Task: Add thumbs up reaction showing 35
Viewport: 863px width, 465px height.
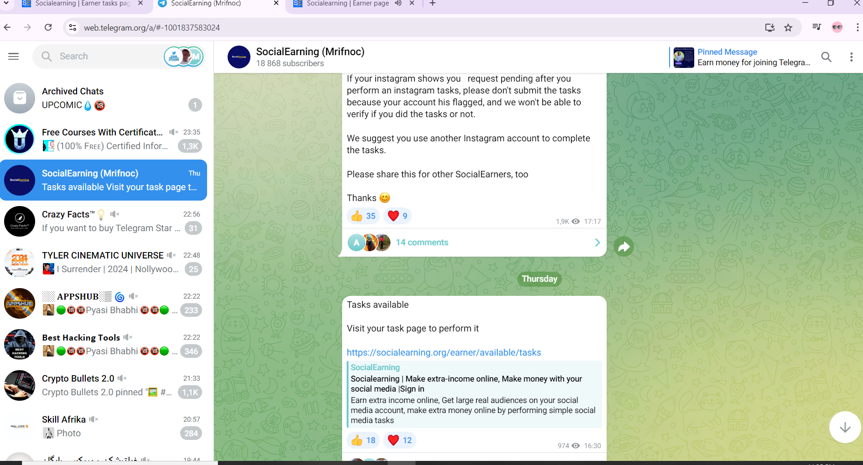Action: [x=364, y=216]
